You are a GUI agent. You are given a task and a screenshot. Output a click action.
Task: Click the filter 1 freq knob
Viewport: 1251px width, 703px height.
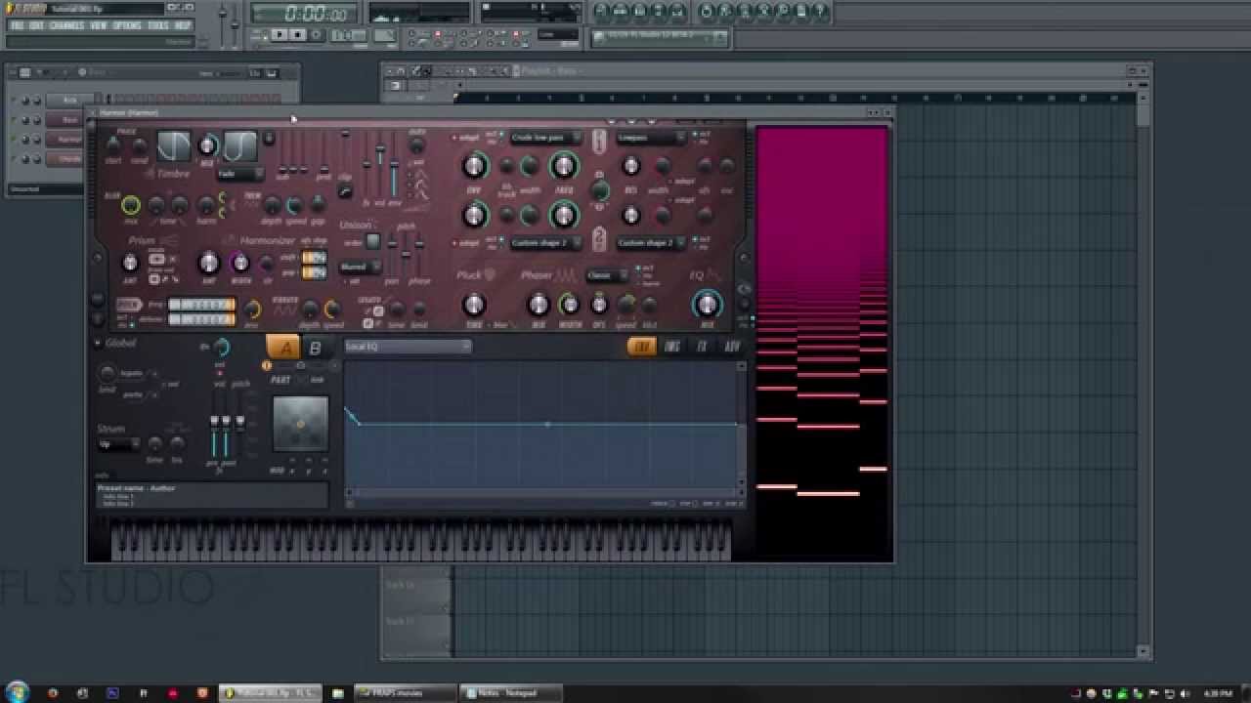(x=564, y=166)
